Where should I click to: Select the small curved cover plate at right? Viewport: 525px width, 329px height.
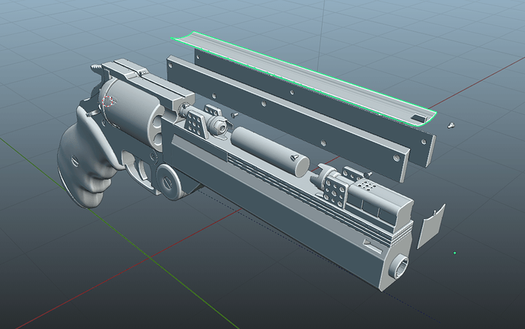click(x=430, y=225)
